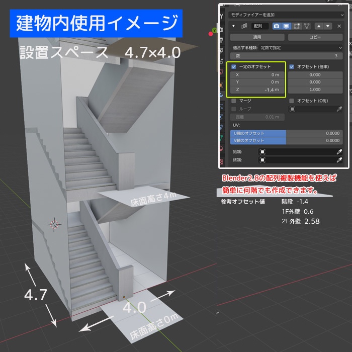Click the 3D cursor in the viewport
The width and height of the screenshot is (352, 352).
54,224
